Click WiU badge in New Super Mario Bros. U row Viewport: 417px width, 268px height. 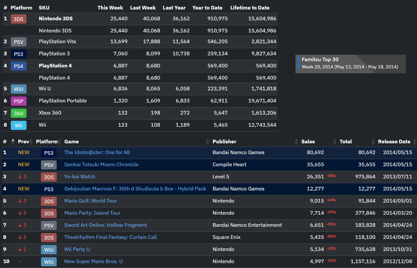click(49, 262)
